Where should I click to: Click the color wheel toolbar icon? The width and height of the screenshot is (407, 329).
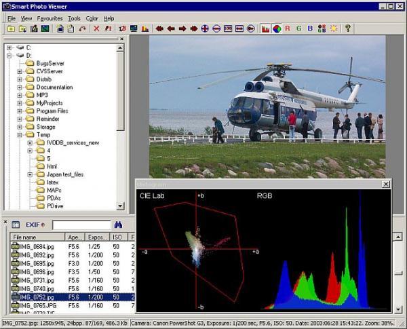(x=277, y=28)
